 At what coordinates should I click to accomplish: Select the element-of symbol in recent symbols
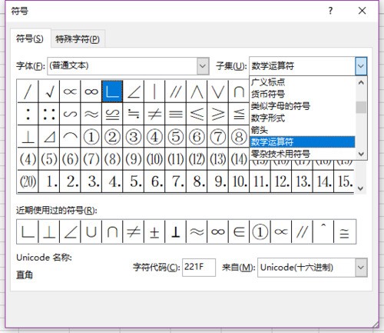point(239,231)
